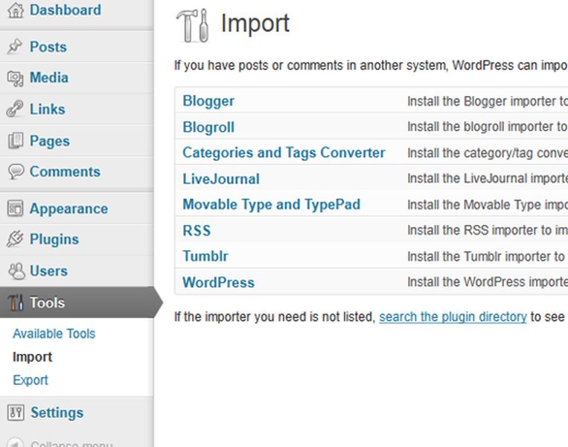Click the Collapse menu label
The height and width of the screenshot is (447, 568).
71,443
